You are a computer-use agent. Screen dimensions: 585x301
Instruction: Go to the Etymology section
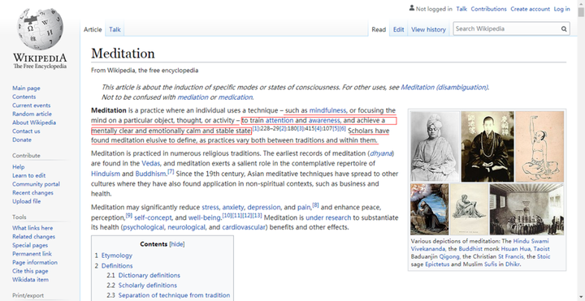pos(117,256)
